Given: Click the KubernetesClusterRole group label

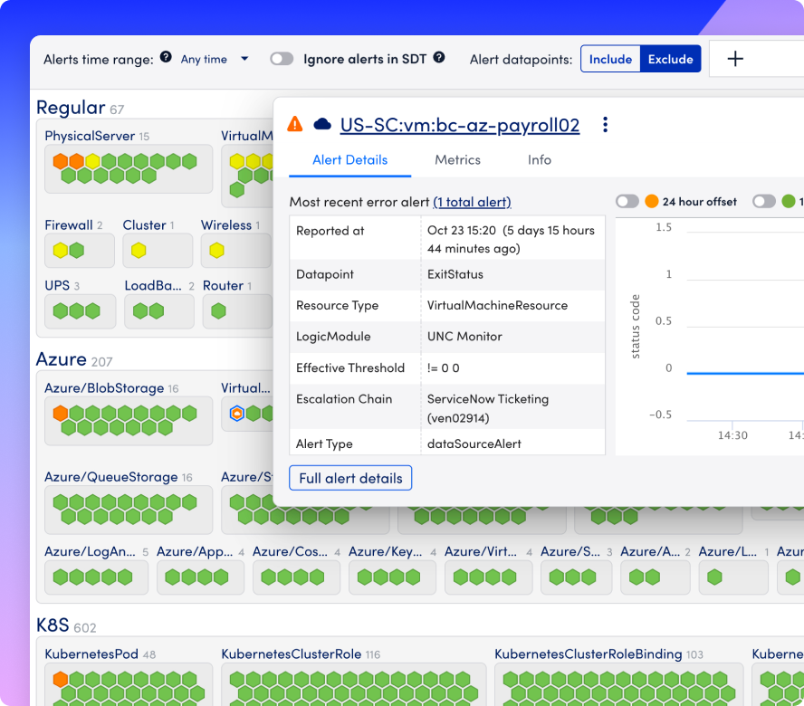Looking at the screenshot, I should point(292,654).
